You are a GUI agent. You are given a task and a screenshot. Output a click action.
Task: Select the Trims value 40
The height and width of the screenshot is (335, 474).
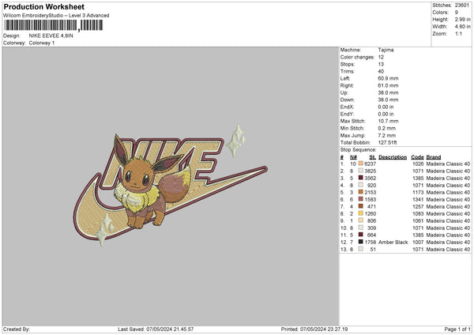381,71
